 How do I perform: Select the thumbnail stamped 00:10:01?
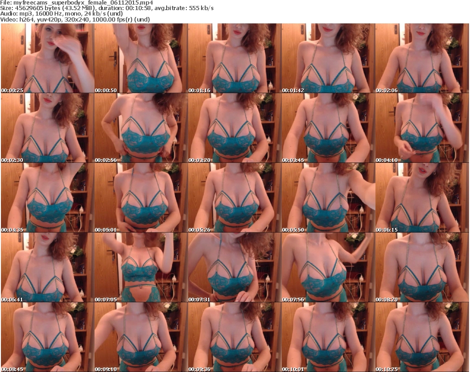point(328,337)
